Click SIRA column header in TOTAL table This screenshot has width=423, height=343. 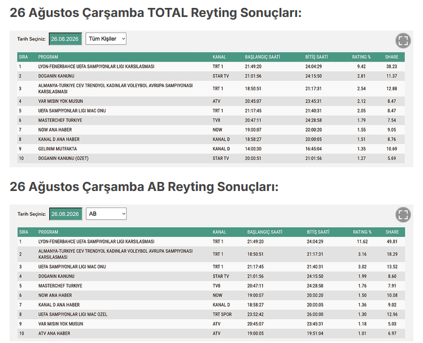point(24,57)
